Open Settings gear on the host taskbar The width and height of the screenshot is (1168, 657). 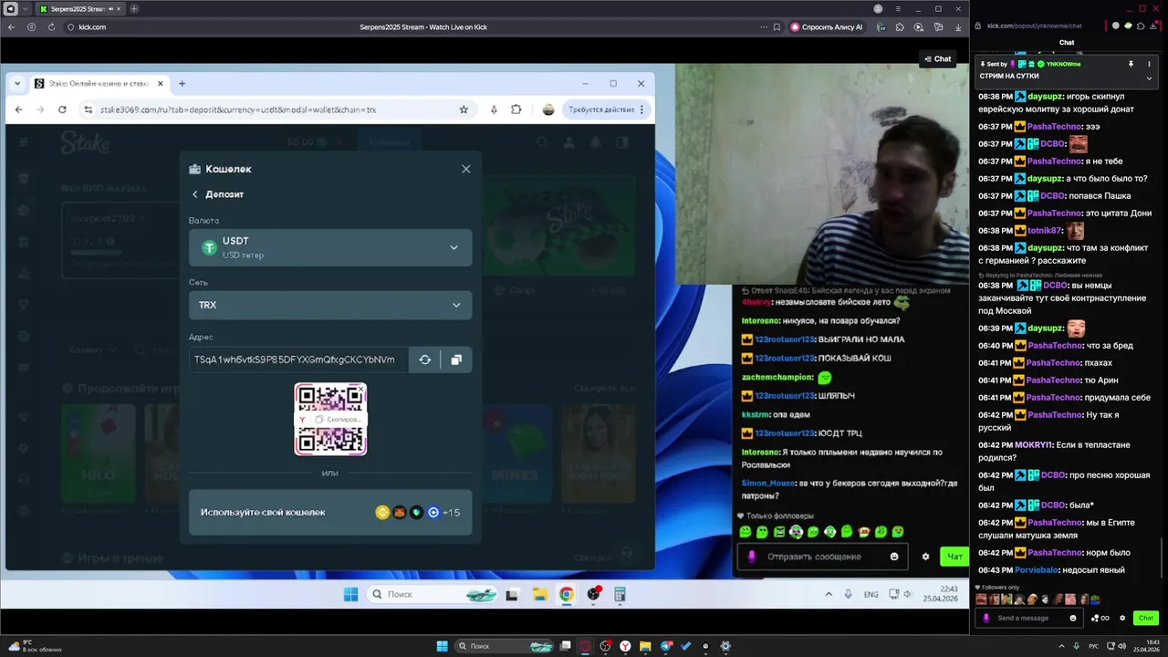(x=725, y=646)
